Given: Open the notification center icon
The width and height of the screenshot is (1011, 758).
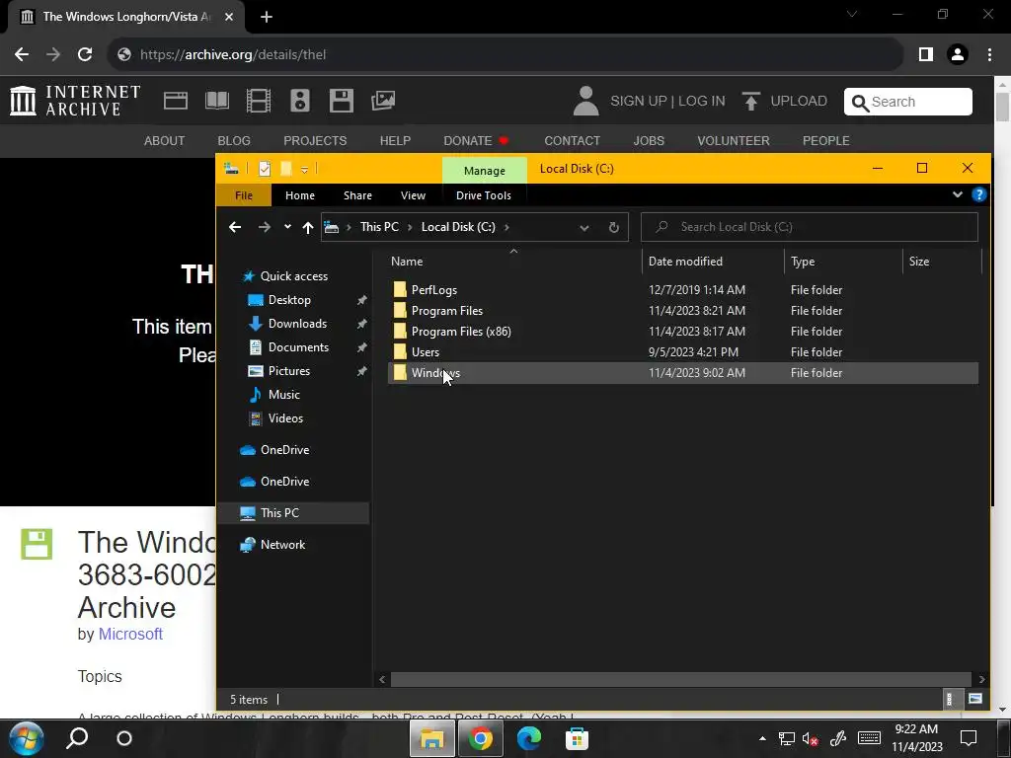Looking at the screenshot, I should [x=969, y=738].
